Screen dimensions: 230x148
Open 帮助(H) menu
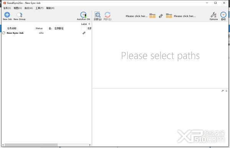click(x=50, y=8)
